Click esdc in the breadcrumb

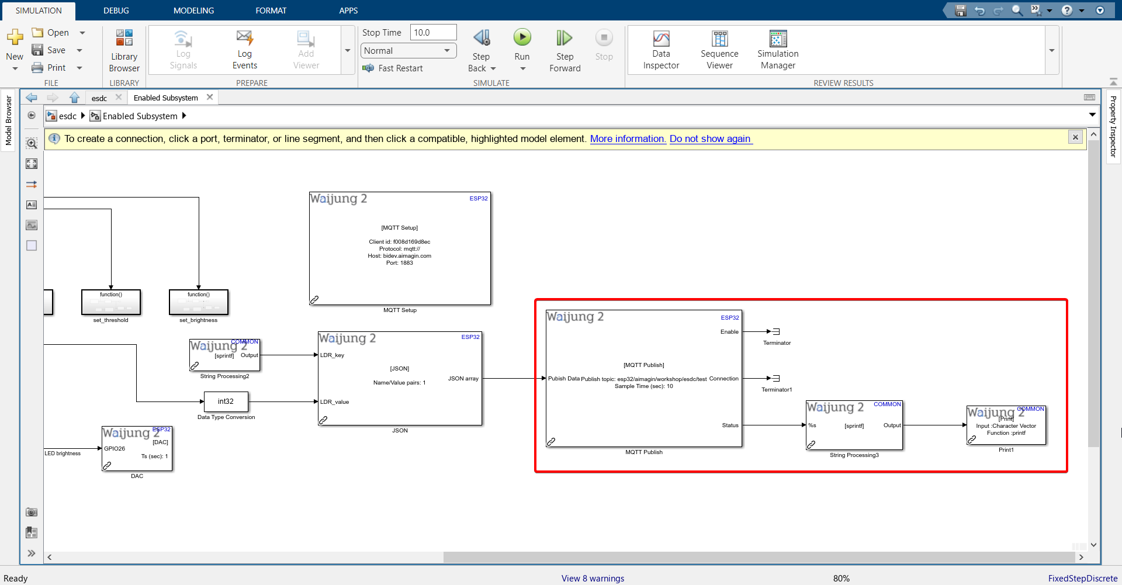(67, 116)
